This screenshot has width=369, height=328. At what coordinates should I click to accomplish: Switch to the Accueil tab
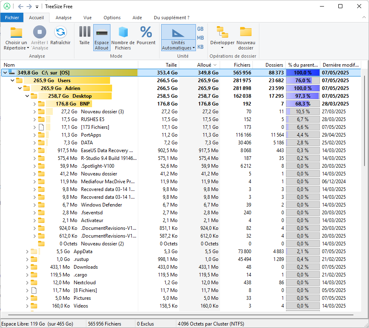point(36,18)
